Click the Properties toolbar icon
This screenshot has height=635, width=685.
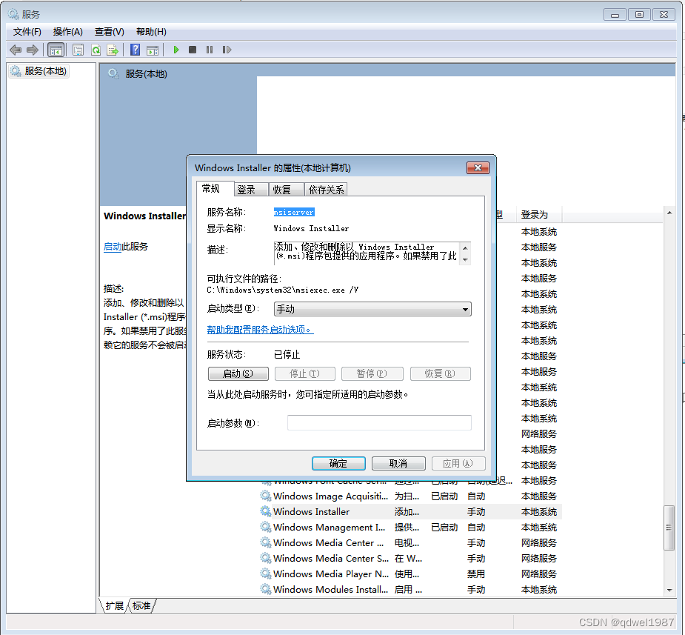[78, 50]
